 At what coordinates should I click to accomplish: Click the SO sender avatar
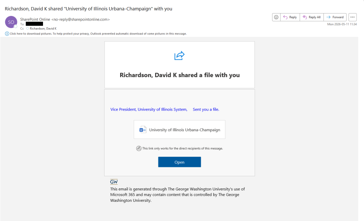click(x=11, y=22)
